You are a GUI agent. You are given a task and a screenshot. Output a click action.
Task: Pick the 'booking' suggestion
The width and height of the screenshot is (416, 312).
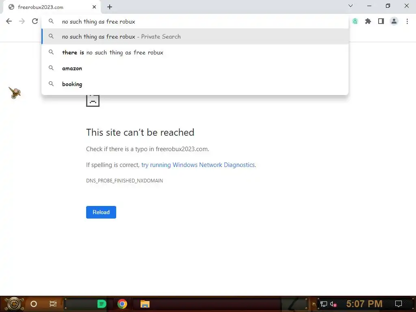tap(195, 84)
